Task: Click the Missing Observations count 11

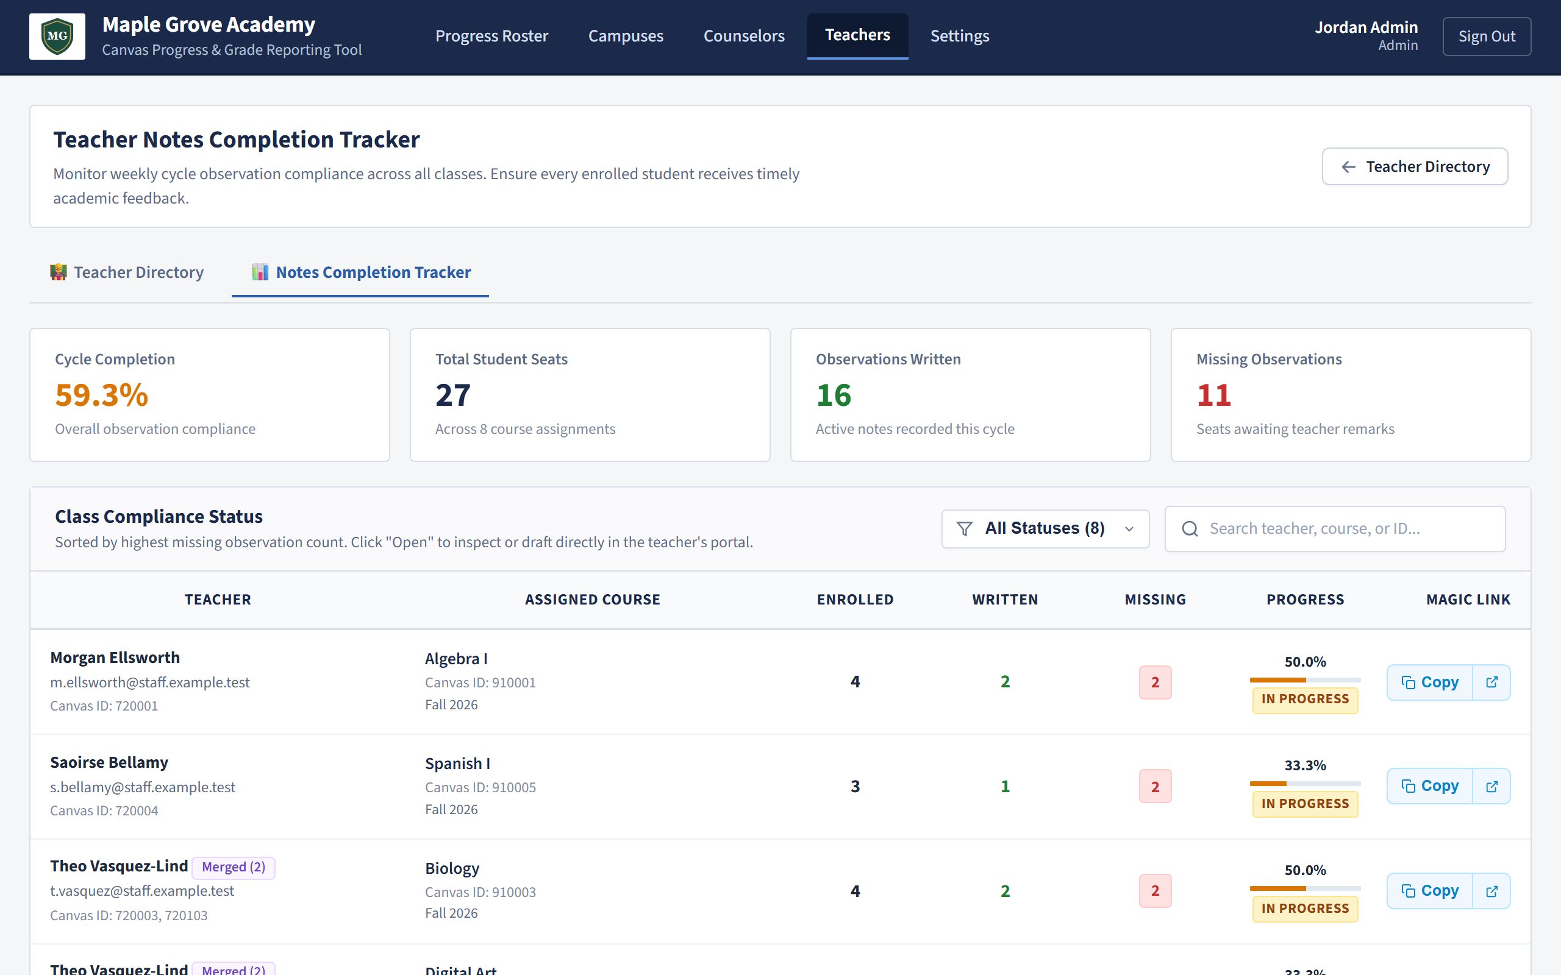Action: tap(1213, 395)
